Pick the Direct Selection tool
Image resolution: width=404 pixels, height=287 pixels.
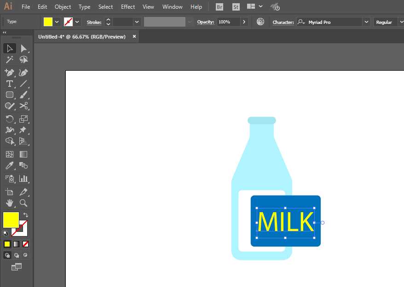coord(23,49)
